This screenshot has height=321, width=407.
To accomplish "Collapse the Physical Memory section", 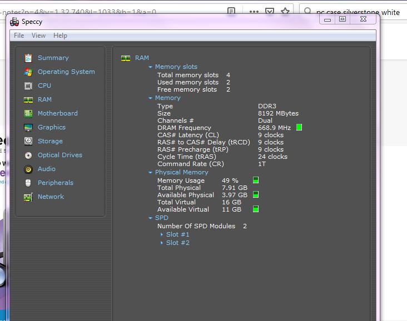I will pos(150,172).
